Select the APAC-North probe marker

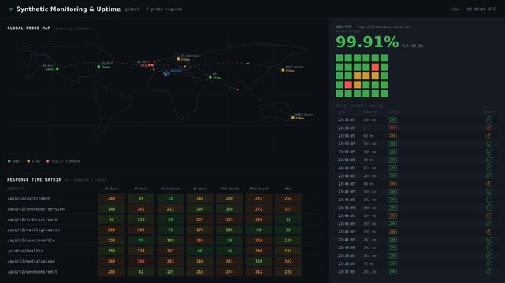283,70
